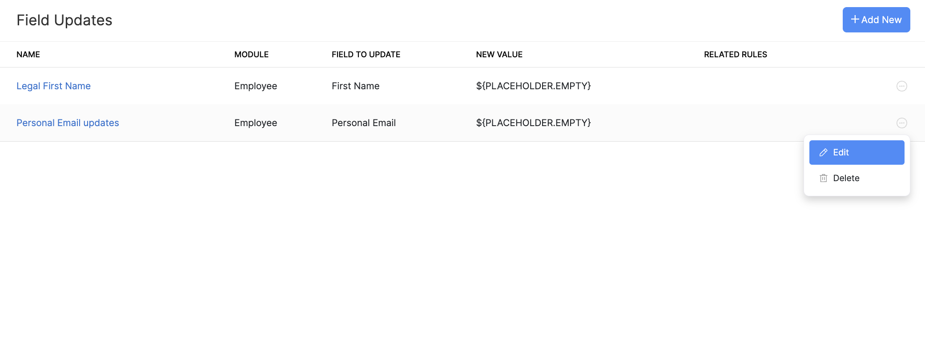Open the Personal Email updates link
The width and height of the screenshot is (925, 341).
point(68,123)
